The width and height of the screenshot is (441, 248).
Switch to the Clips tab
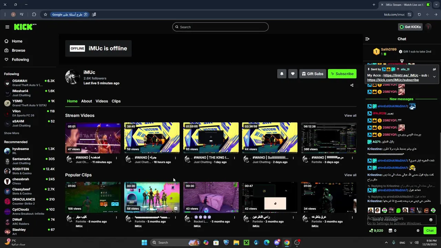(116, 101)
